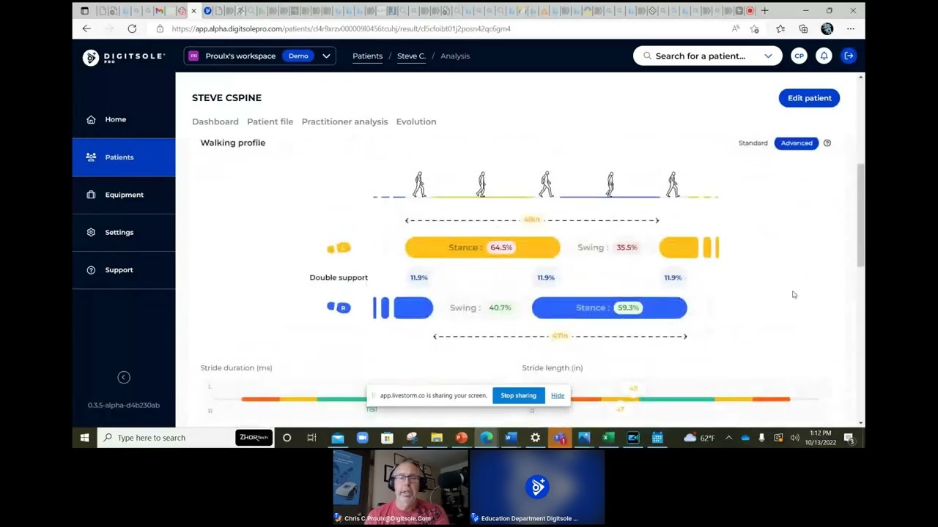Show hidden system tray icons
Image resolution: width=938 pixels, height=527 pixels.
coord(728,438)
